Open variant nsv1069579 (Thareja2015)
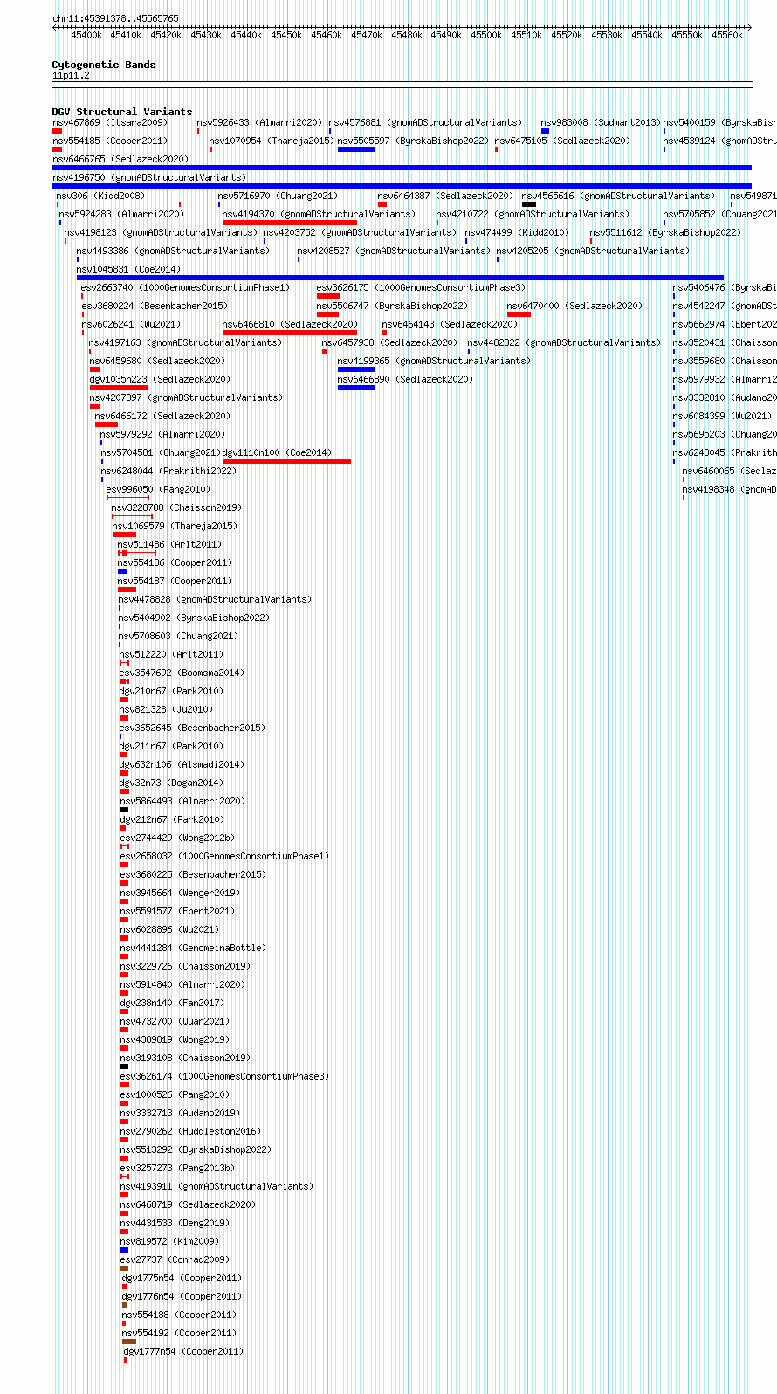This screenshot has width=777, height=1394. tap(175, 526)
